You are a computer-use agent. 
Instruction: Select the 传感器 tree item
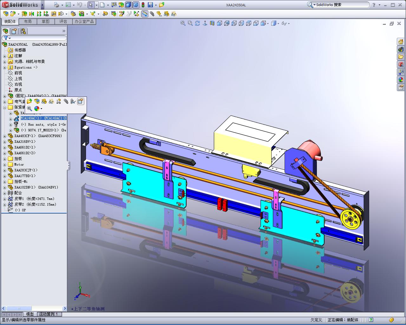click(x=20, y=50)
